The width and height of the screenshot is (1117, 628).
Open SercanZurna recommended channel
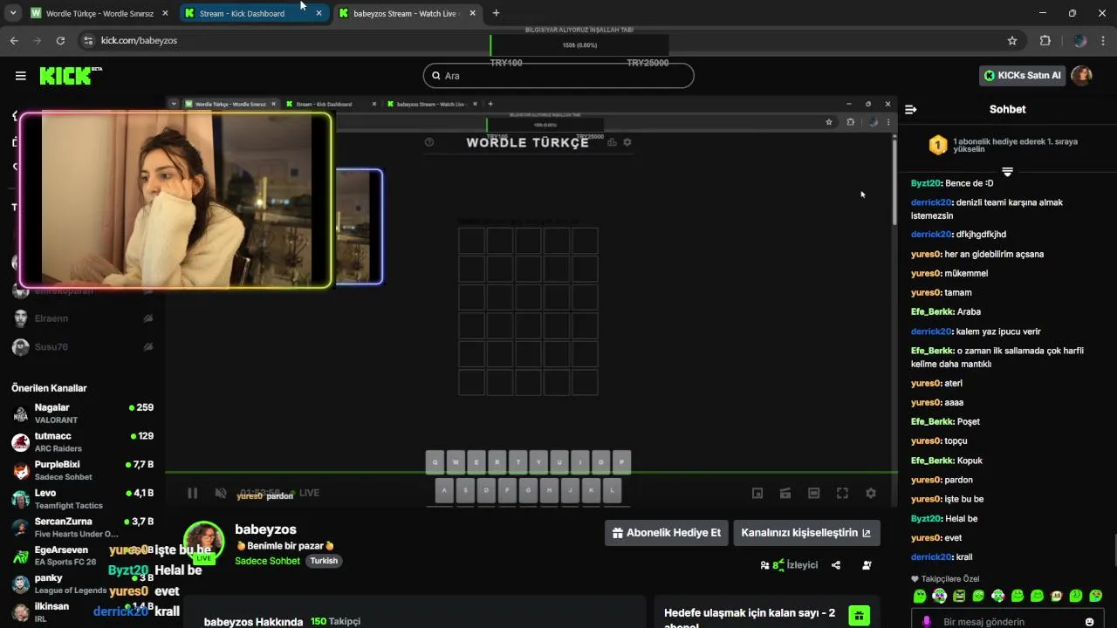(x=83, y=528)
